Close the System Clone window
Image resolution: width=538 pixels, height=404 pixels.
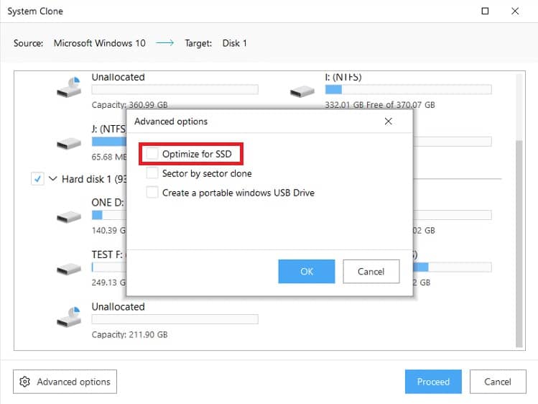pos(515,11)
